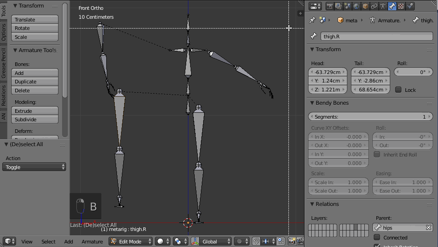Open the Global transform orientation dropdown
Image resolution: width=438 pixels, height=247 pixels.
tap(216, 241)
